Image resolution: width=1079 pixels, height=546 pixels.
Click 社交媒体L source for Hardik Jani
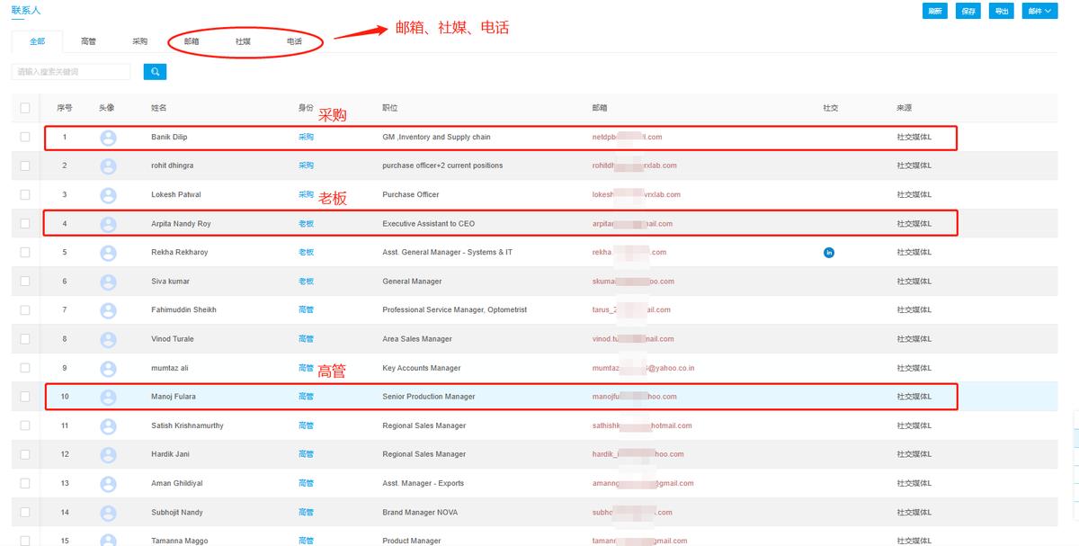coord(914,455)
